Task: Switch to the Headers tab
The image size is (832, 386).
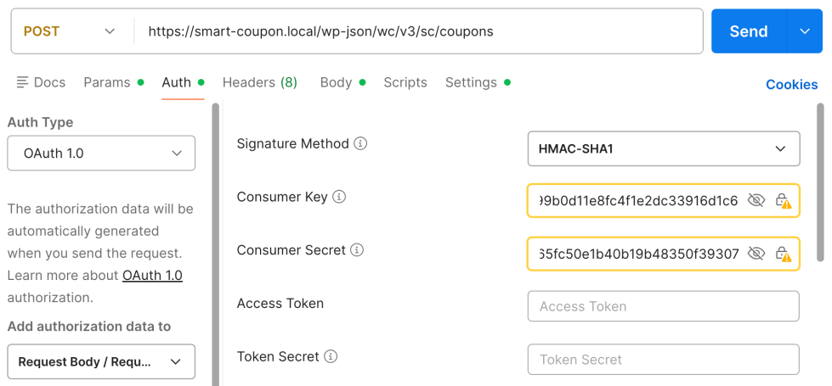Action: point(259,82)
